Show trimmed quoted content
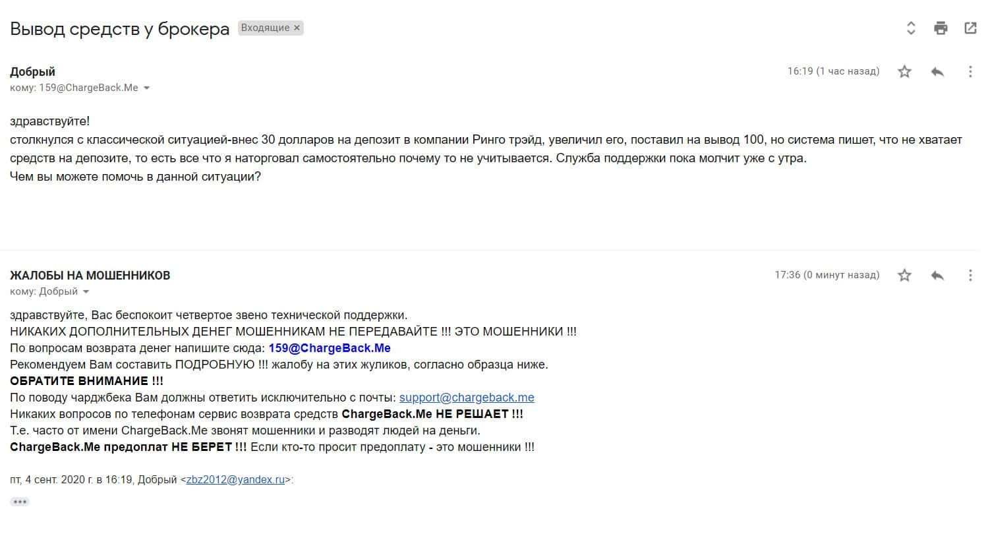The width and height of the screenshot is (988, 536). 20,502
